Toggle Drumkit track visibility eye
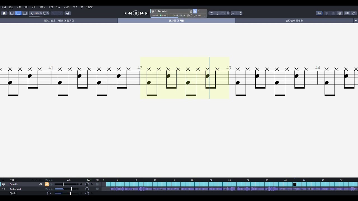 pyautogui.click(x=41, y=184)
